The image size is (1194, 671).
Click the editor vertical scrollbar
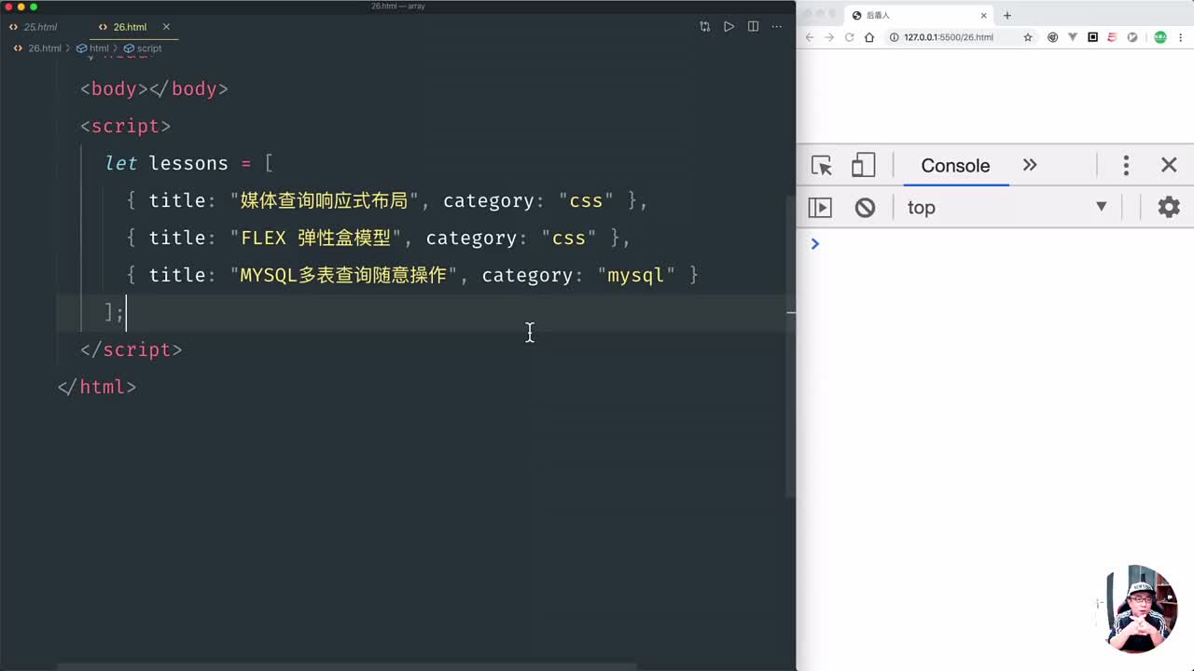click(791, 345)
